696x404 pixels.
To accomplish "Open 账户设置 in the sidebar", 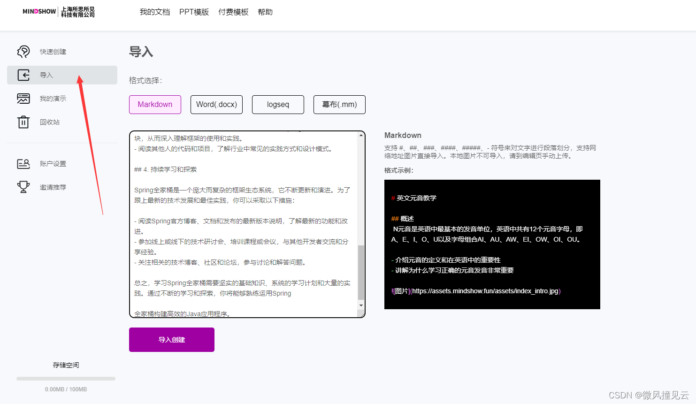I will (x=53, y=164).
